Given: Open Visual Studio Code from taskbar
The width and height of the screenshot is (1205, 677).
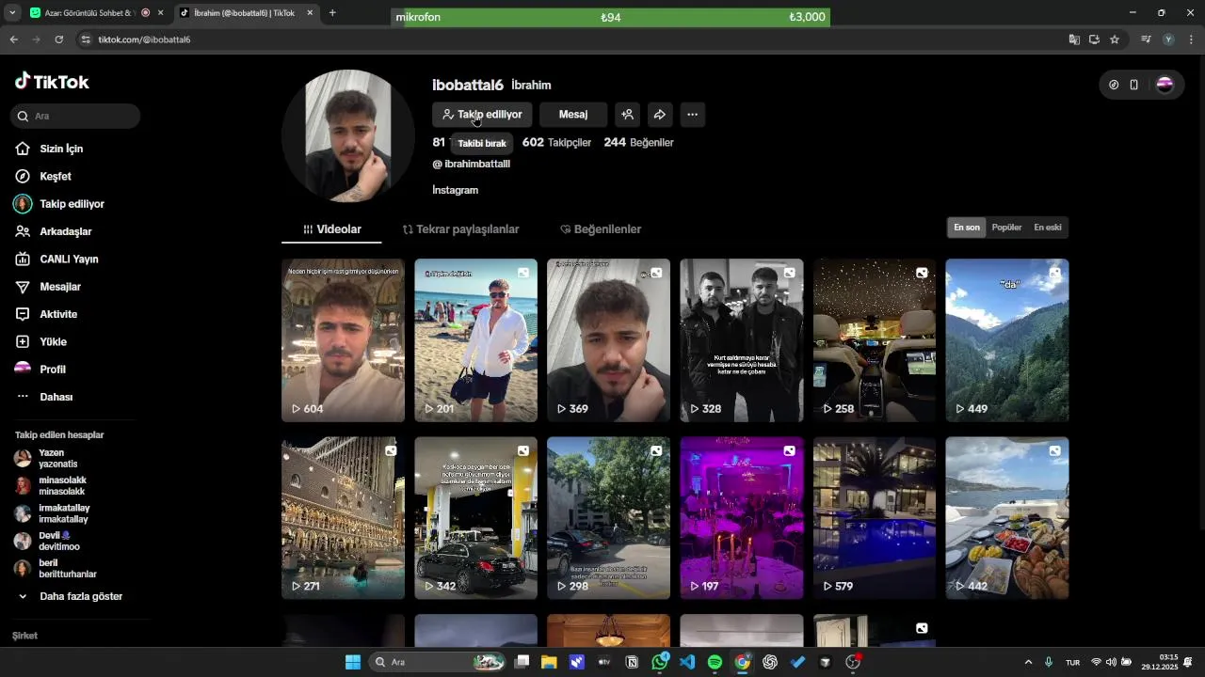Looking at the screenshot, I should (x=687, y=662).
